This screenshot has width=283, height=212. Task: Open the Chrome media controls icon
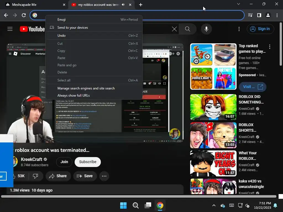click(250, 15)
